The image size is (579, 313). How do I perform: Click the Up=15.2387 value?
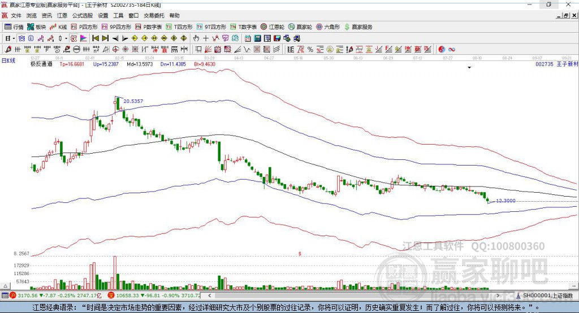coord(106,64)
